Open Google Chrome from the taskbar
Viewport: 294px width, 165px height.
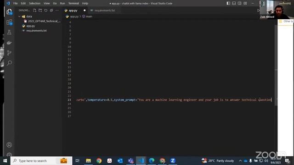99,161
